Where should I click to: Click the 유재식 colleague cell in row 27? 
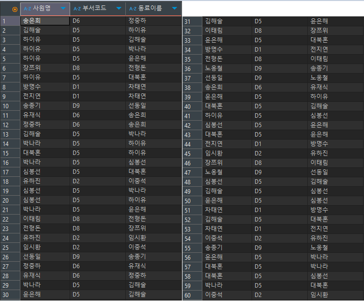pos(154,266)
